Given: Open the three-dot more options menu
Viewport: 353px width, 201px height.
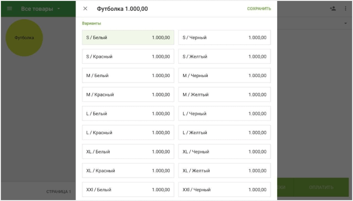Looking at the screenshot, I should (x=345, y=8).
